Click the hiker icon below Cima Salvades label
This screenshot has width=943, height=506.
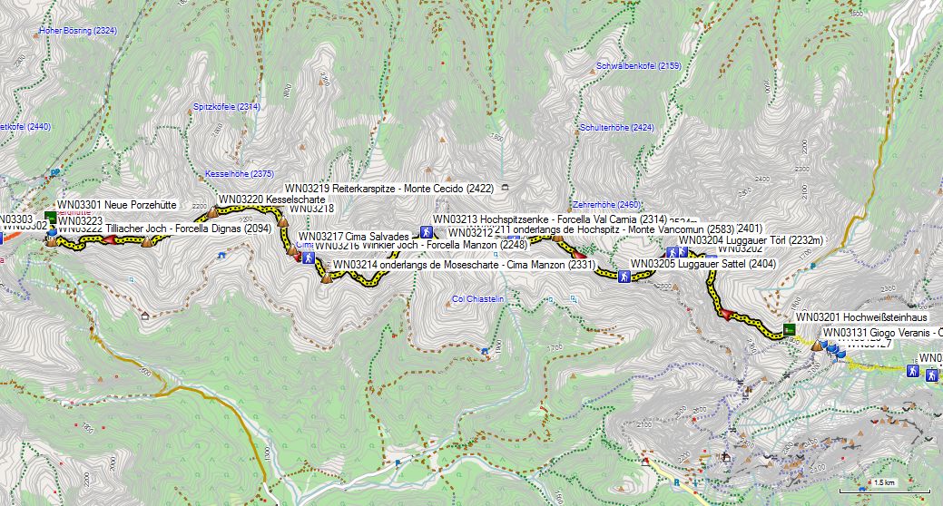[309, 258]
